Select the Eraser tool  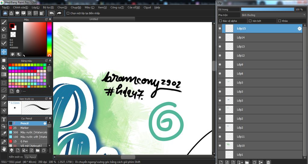click(x=4, y=29)
